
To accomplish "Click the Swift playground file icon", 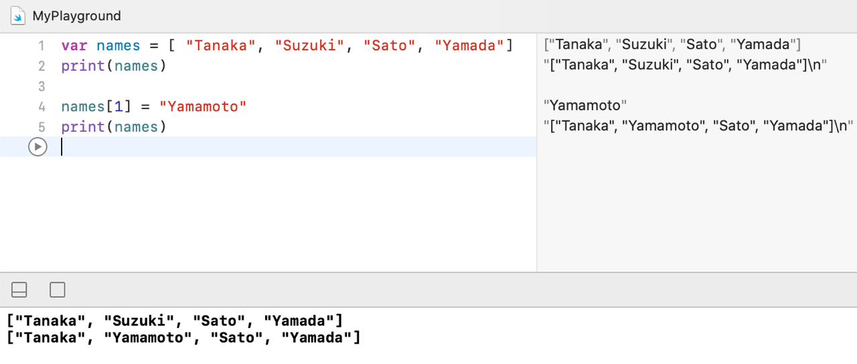I will coord(18,15).
